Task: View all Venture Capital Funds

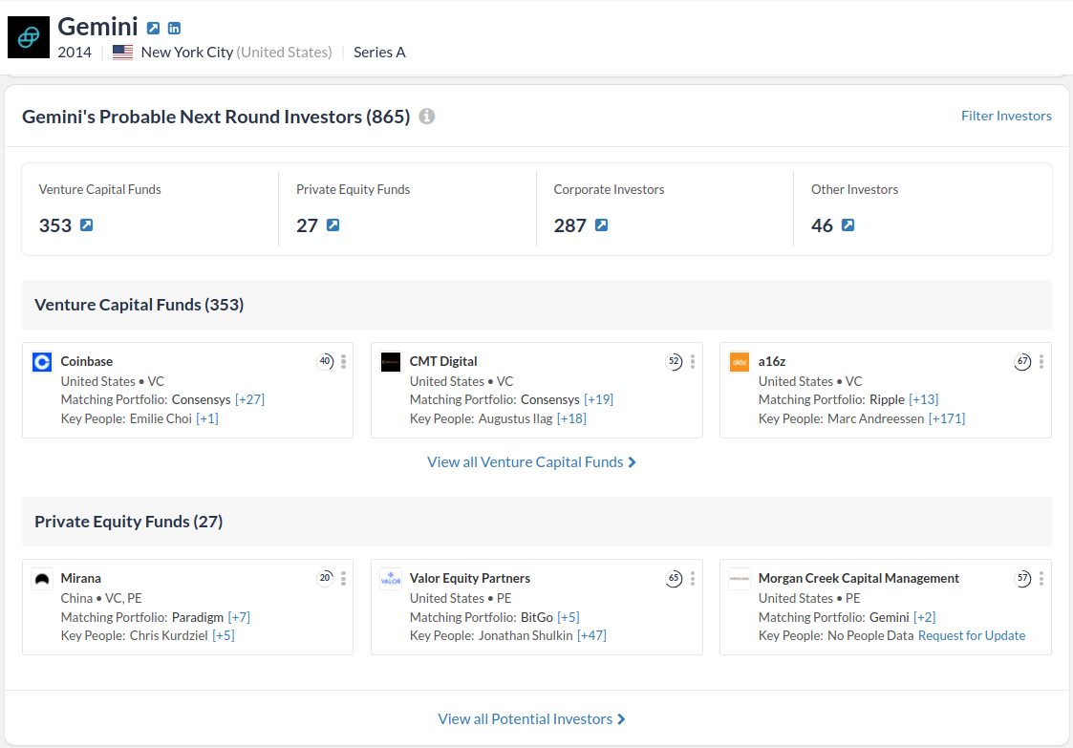Action: [531, 462]
